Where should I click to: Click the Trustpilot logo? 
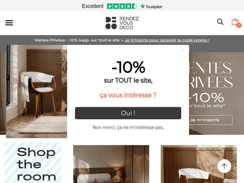point(151,7)
